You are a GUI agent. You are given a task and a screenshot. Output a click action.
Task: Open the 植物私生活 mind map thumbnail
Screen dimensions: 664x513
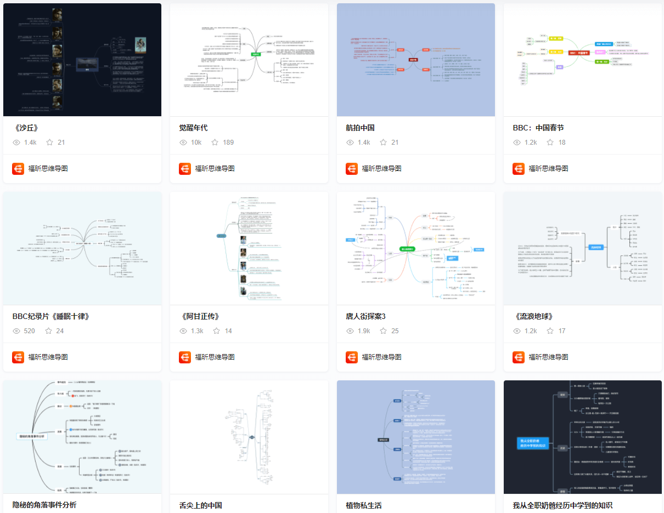(416, 437)
